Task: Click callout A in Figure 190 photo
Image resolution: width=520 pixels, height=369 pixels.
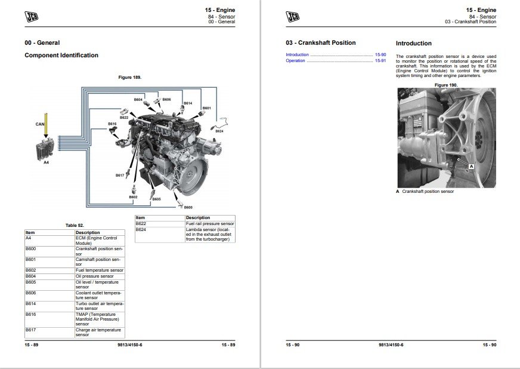Action: pos(471,167)
